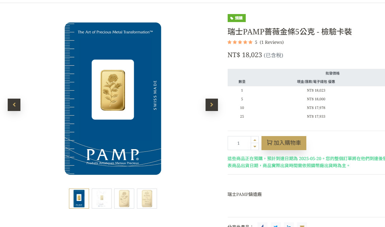
Task: Show the previous product image
Action: [x=14, y=105]
